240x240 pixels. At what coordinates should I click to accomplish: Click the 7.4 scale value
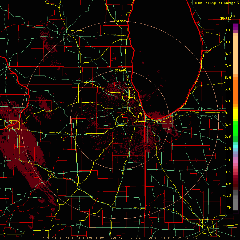click(x=228, y=66)
